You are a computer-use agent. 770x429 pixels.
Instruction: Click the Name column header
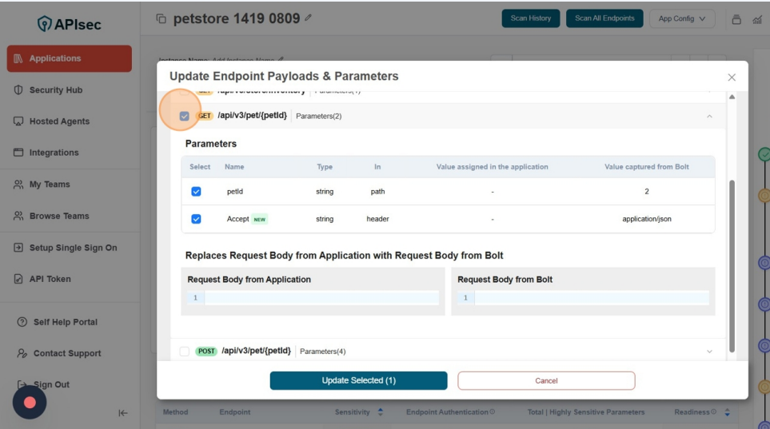[x=234, y=167]
